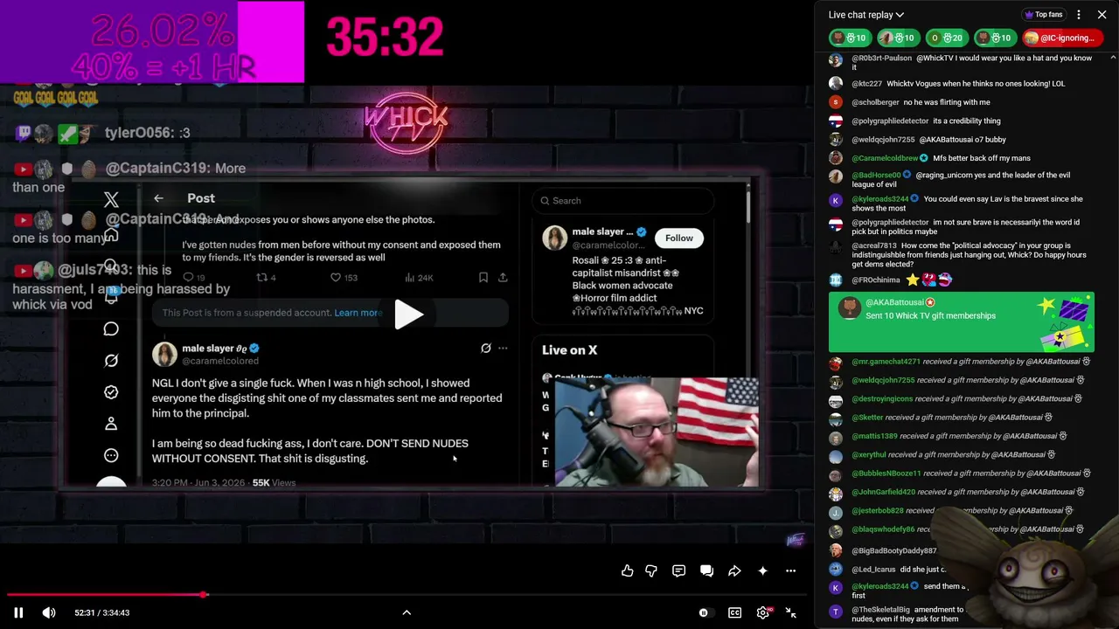Viewport: 1119px width, 629px height.
Task: Click the @mr.gamechat4271 gift membership line
Action: [x=962, y=362]
